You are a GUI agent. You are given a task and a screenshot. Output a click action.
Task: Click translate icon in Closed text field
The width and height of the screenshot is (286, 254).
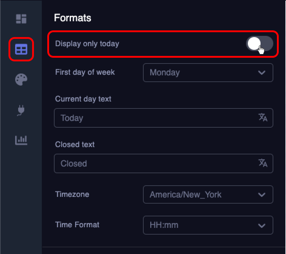click(263, 163)
